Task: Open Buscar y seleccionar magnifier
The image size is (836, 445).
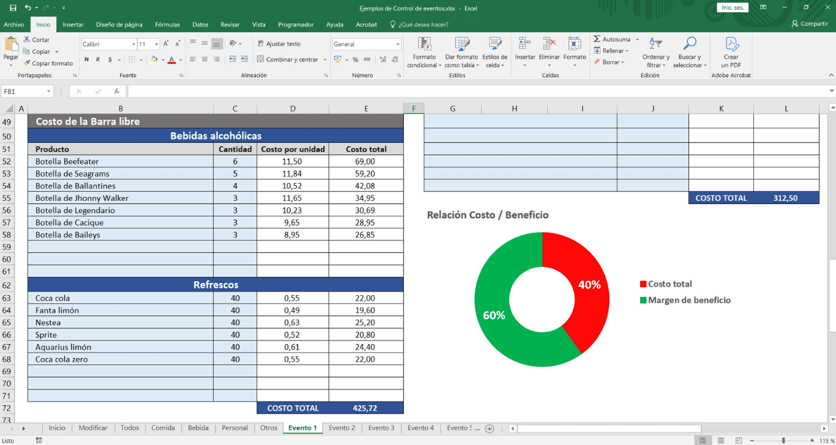Action: 690,44
